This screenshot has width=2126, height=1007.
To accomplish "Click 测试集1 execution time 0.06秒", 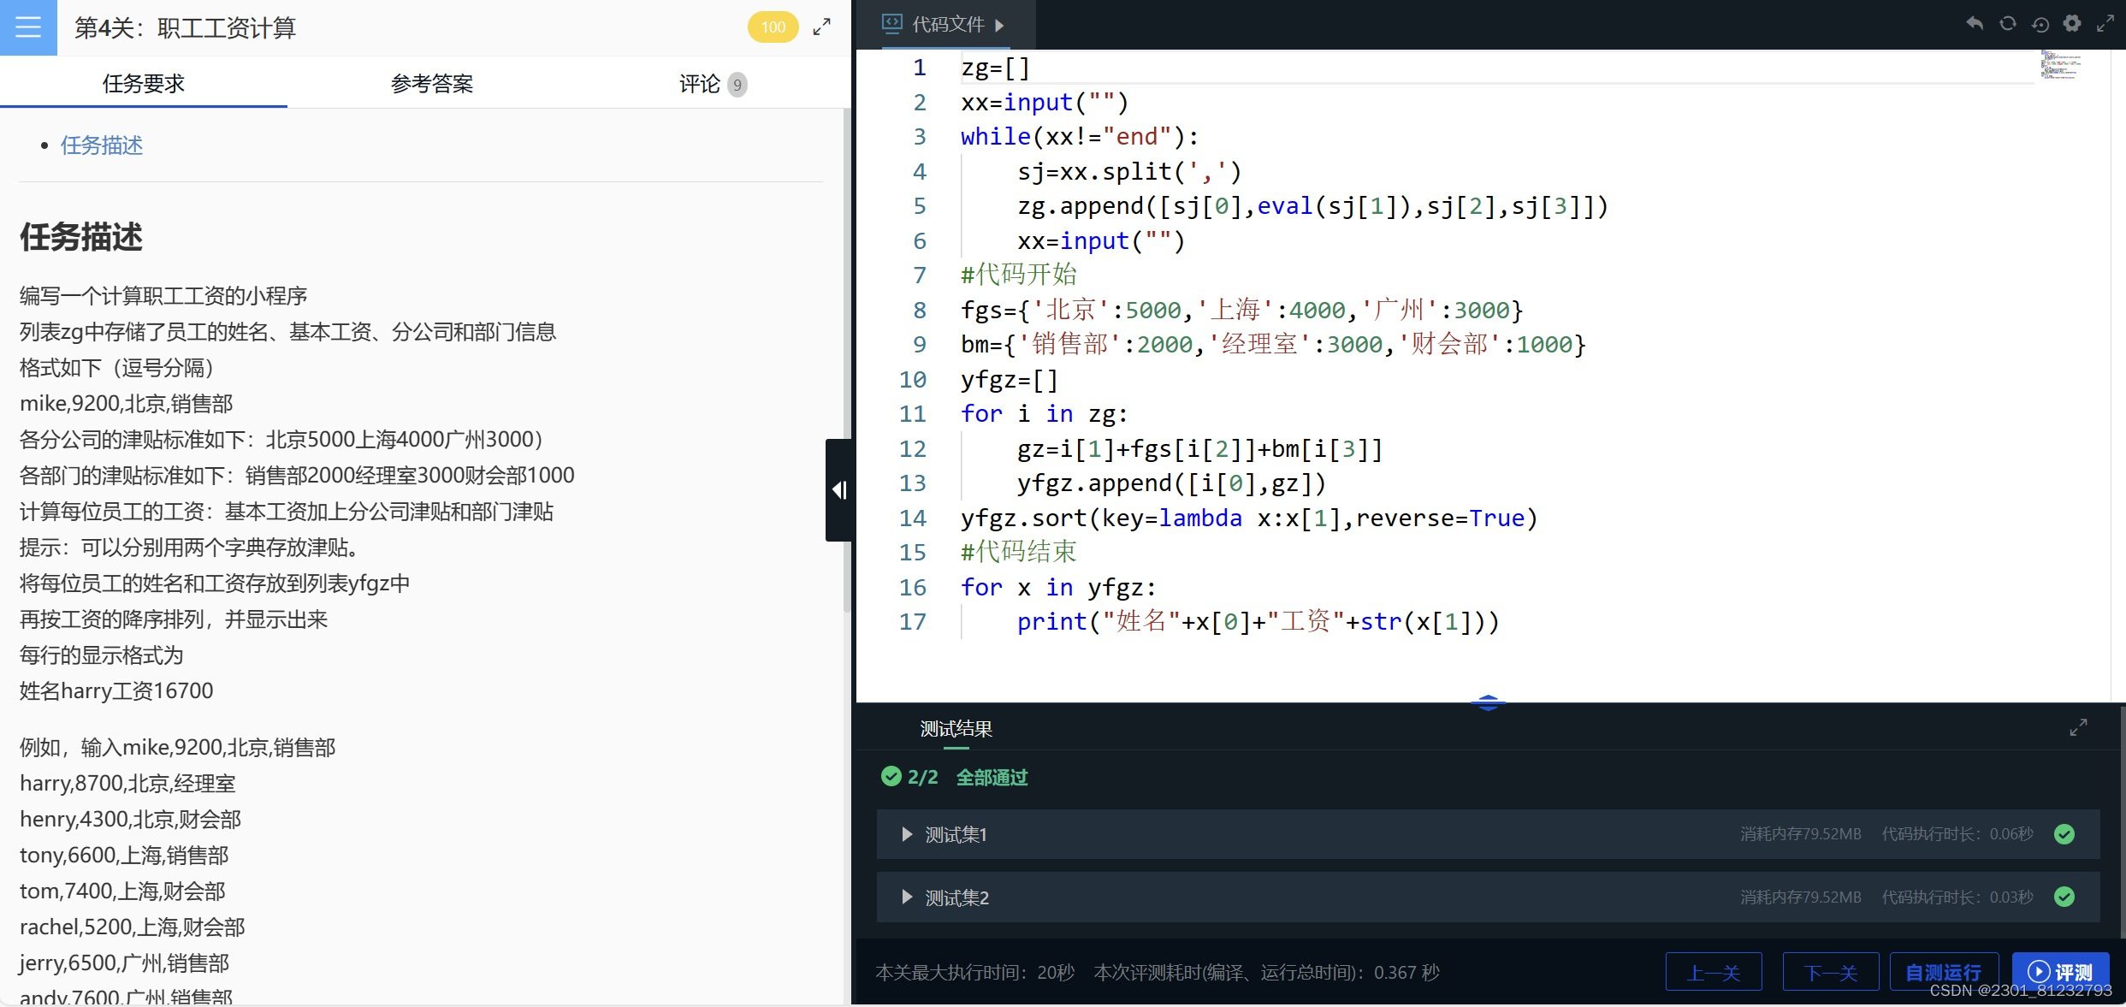I will [1957, 834].
